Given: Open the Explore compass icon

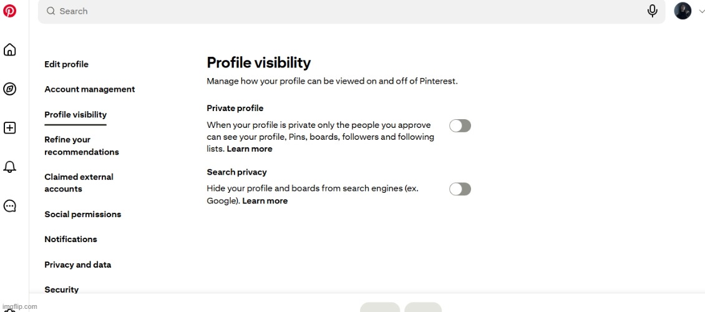Looking at the screenshot, I should 10,89.
